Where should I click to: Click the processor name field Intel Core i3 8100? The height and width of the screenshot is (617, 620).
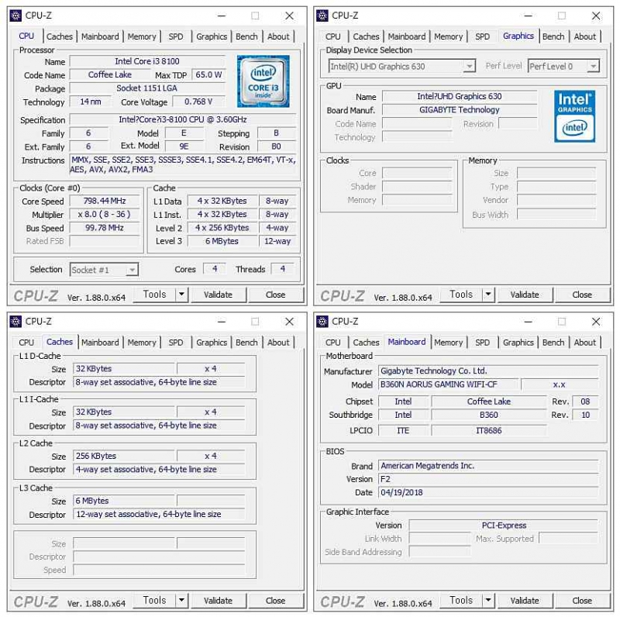coord(147,61)
